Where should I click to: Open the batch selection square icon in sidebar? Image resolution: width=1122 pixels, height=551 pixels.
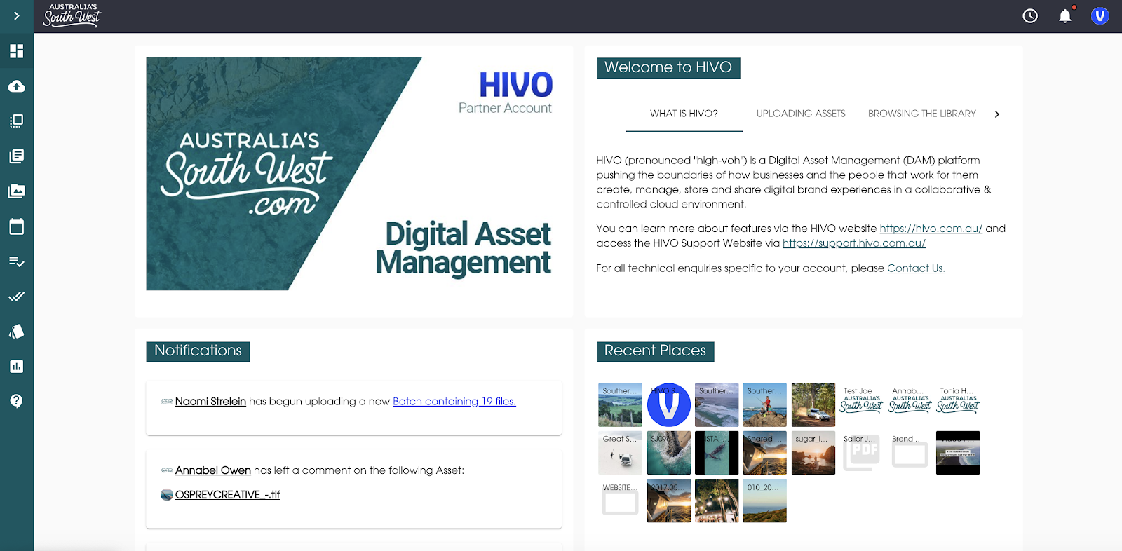tap(17, 121)
